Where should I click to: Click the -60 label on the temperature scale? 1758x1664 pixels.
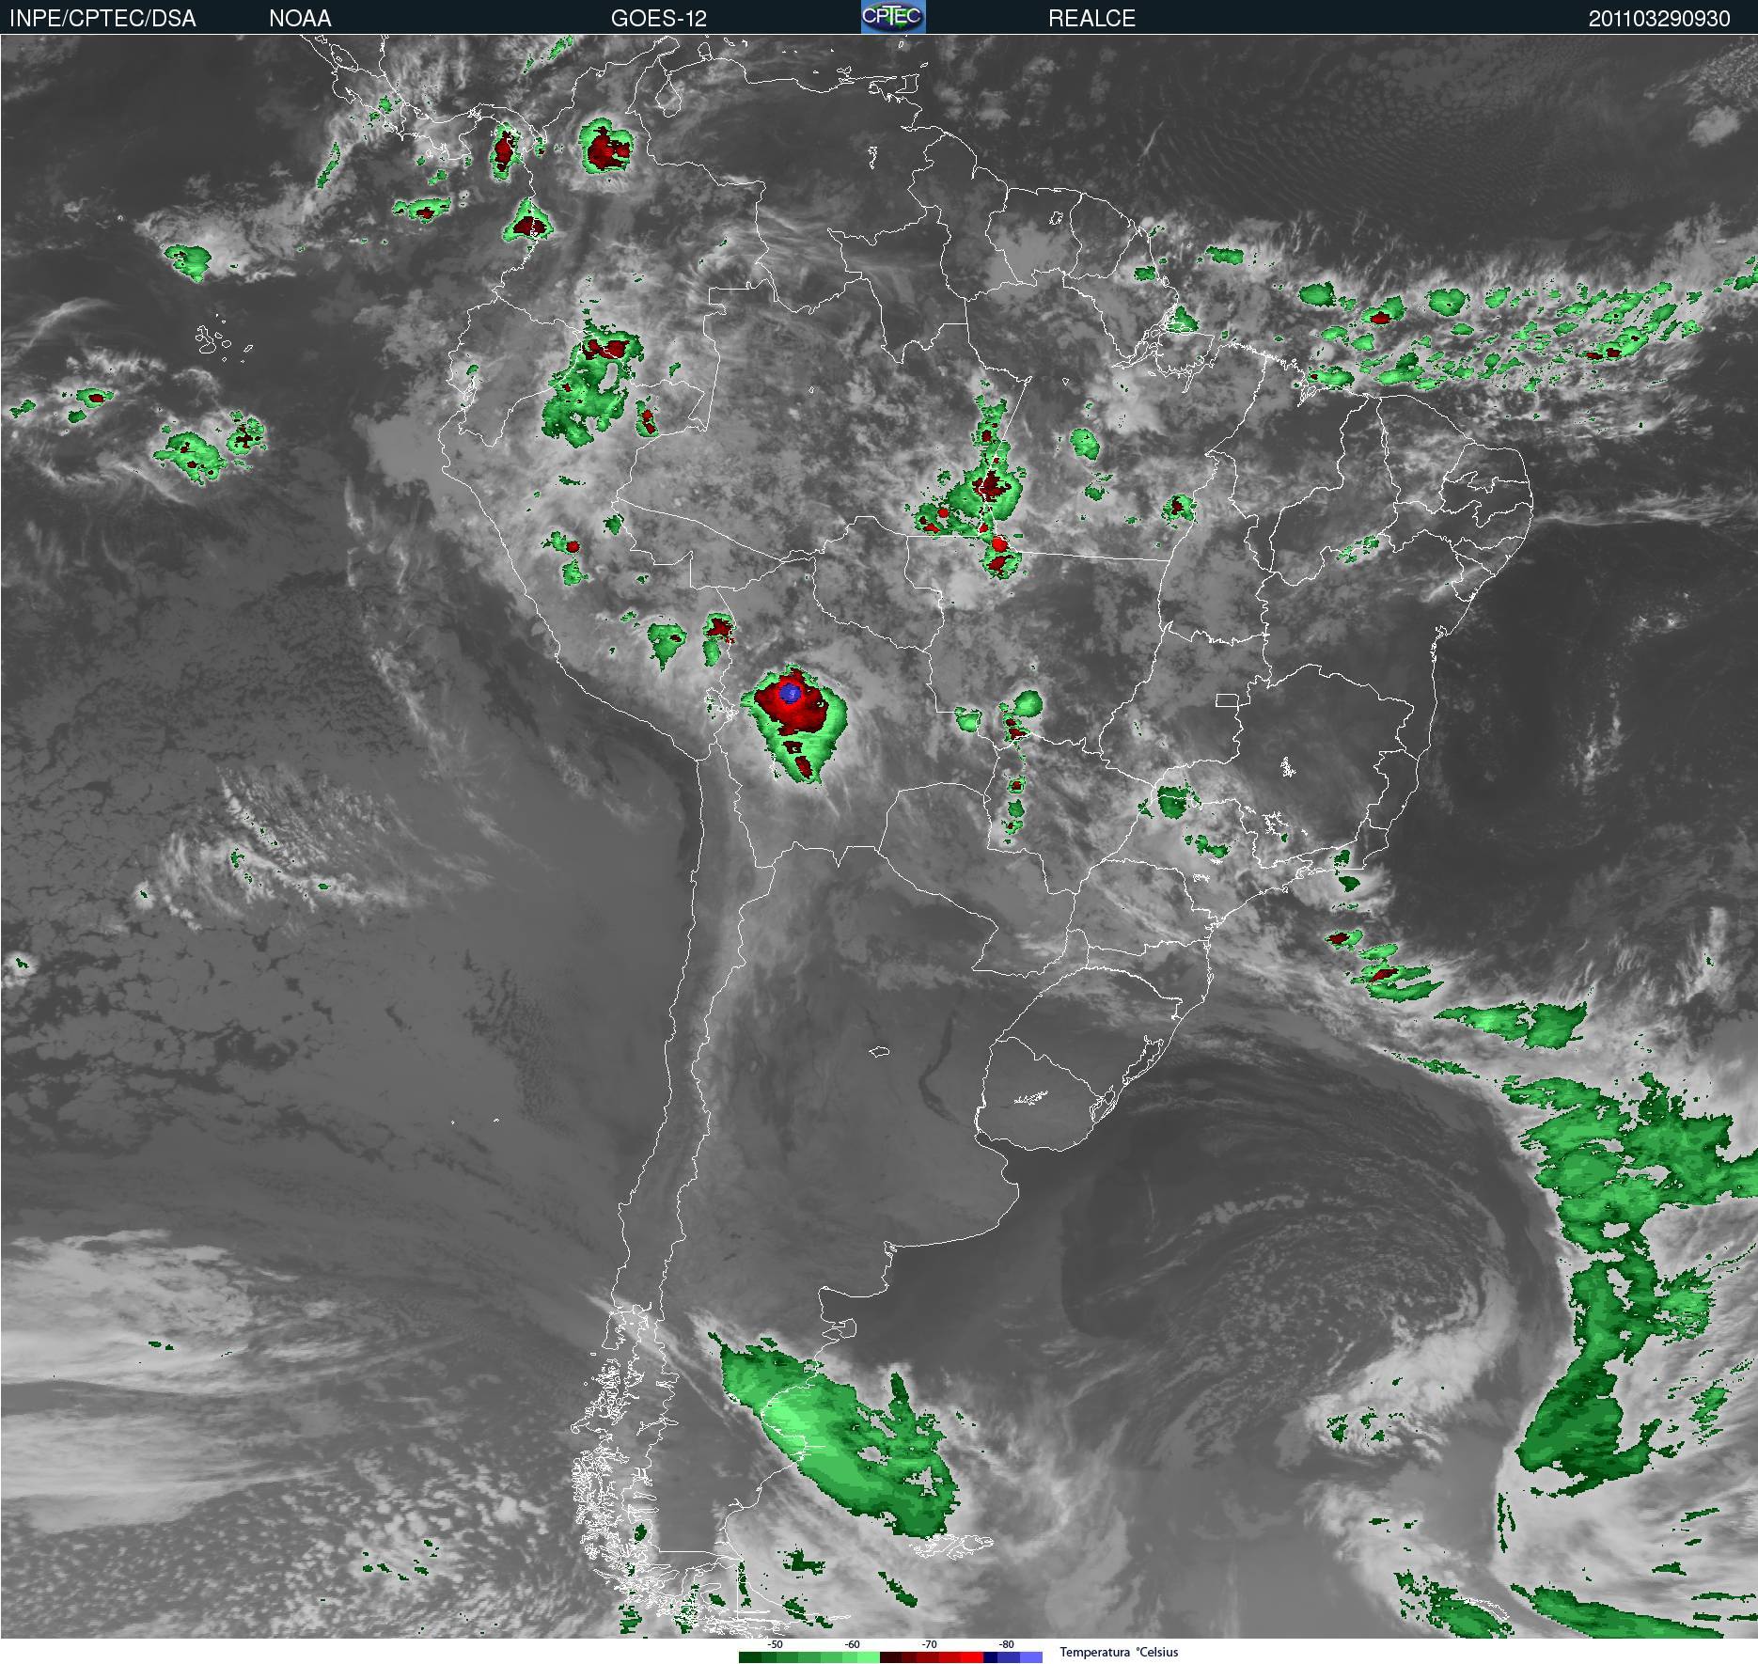(853, 1644)
